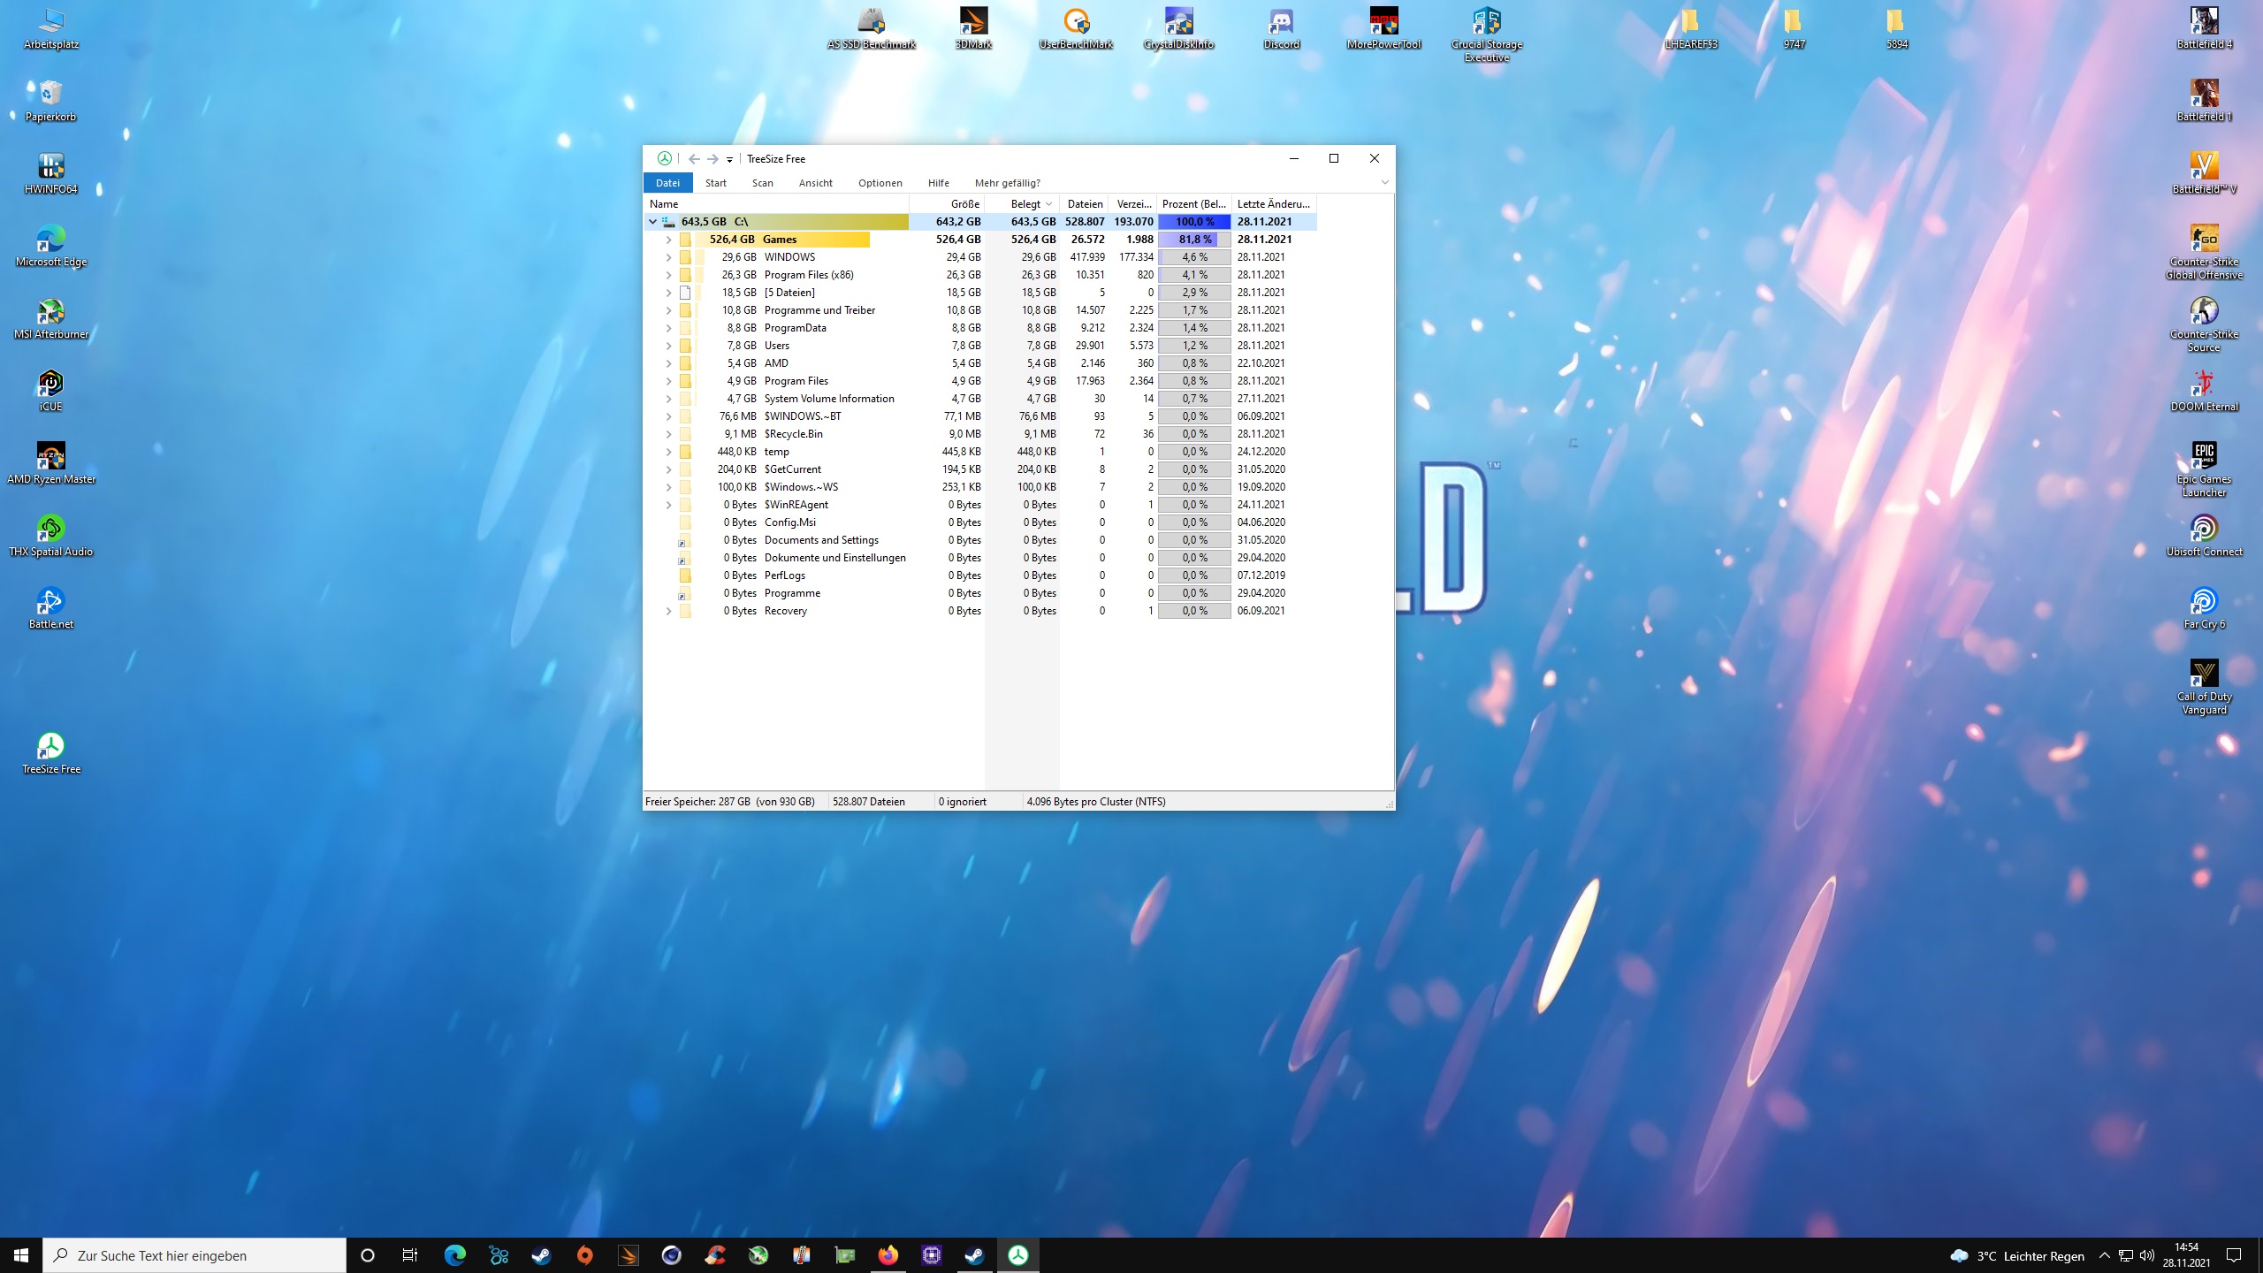Click the Mehr gefällig? link

(x=1007, y=183)
